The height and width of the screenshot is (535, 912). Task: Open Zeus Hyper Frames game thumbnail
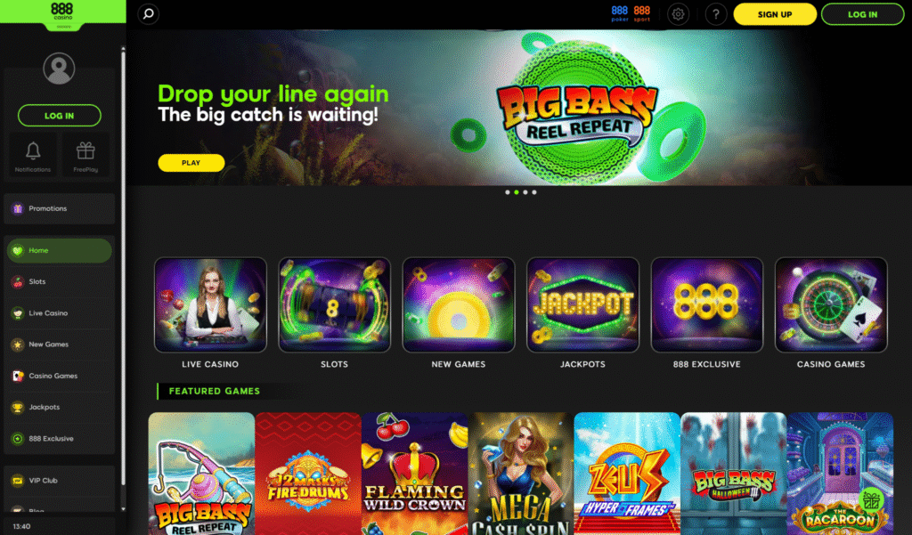click(x=627, y=474)
